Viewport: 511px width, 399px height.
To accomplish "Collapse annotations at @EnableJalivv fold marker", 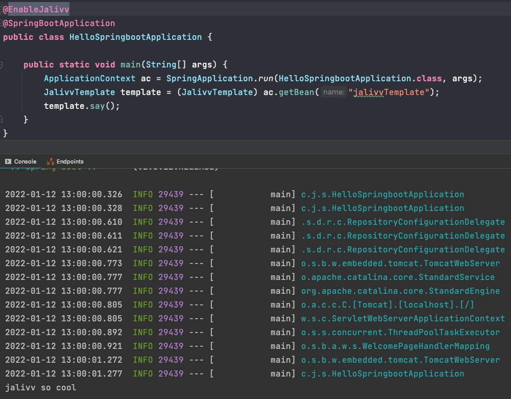I will pos(2,9).
